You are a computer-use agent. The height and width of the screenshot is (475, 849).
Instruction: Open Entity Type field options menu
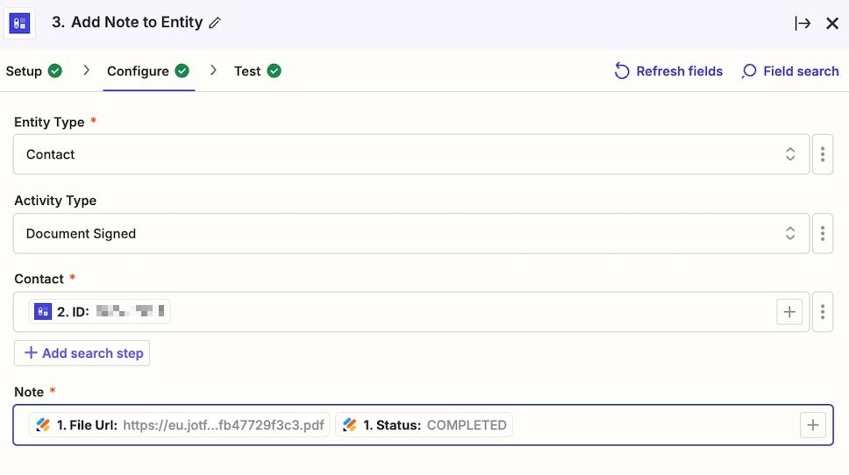[x=823, y=154]
